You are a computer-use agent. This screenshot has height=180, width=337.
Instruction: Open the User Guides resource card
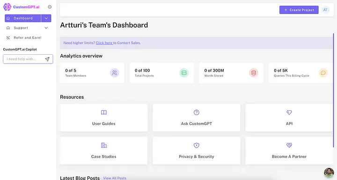coord(104,118)
